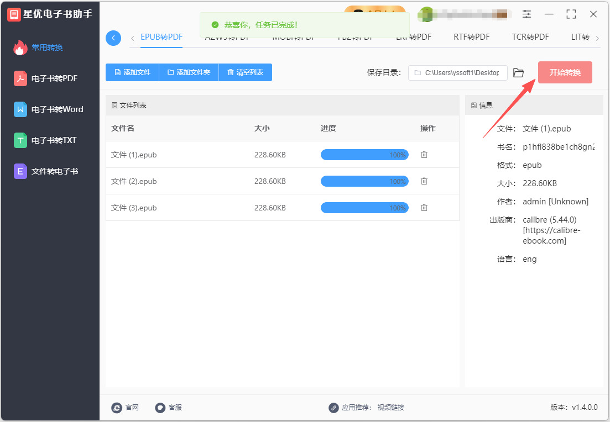Click the 大小 column header
The height and width of the screenshot is (422, 610).
click(x=262, y=128)
